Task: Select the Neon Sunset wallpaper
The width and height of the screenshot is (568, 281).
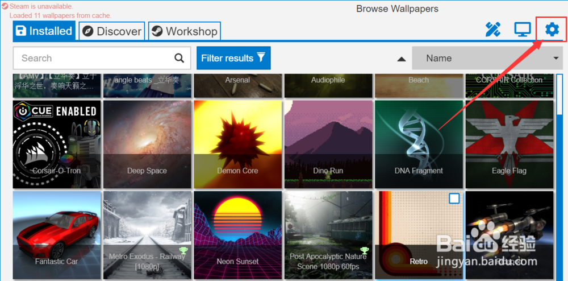Action: pos(237,235)
